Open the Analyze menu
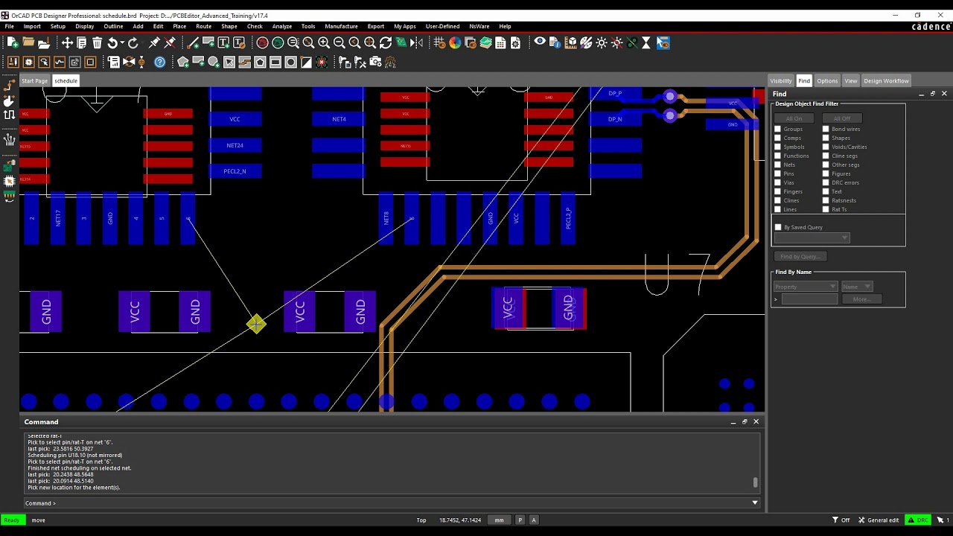 click(x=282, y=26)
